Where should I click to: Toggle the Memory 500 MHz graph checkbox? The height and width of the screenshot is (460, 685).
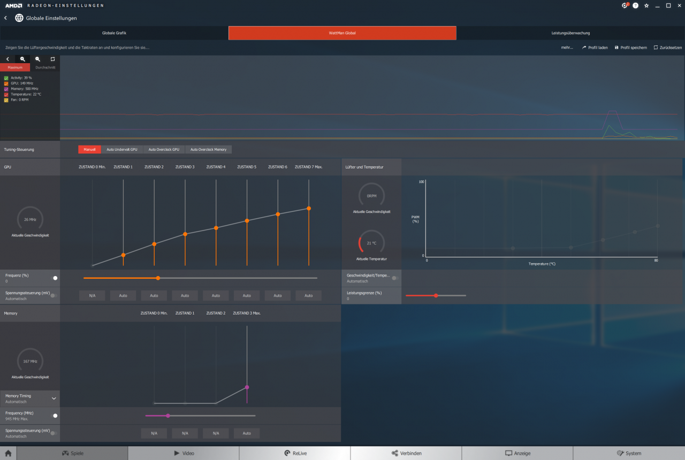[x=6, y=89]
